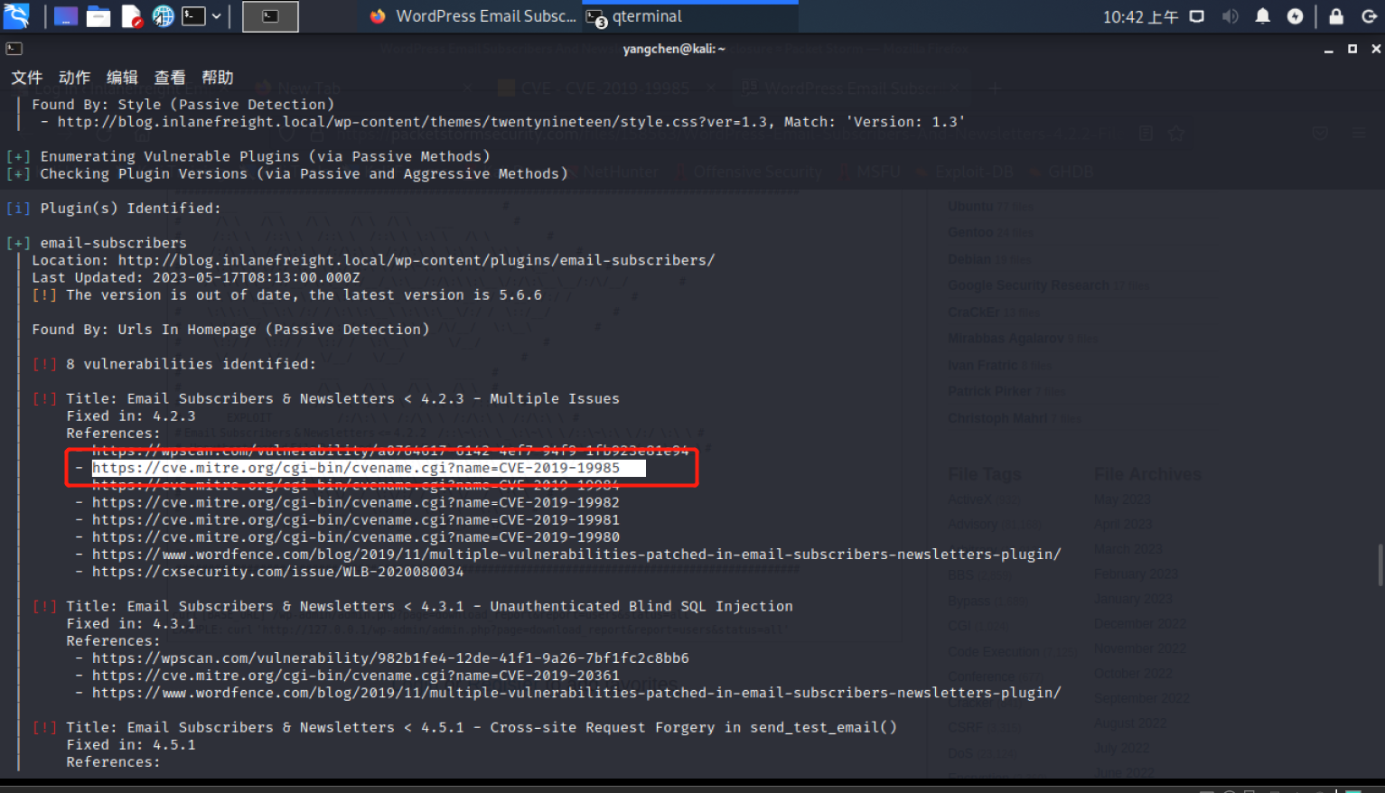Switch to the Firefox WordPress Email Subsc... window

[x=473, y=16]
